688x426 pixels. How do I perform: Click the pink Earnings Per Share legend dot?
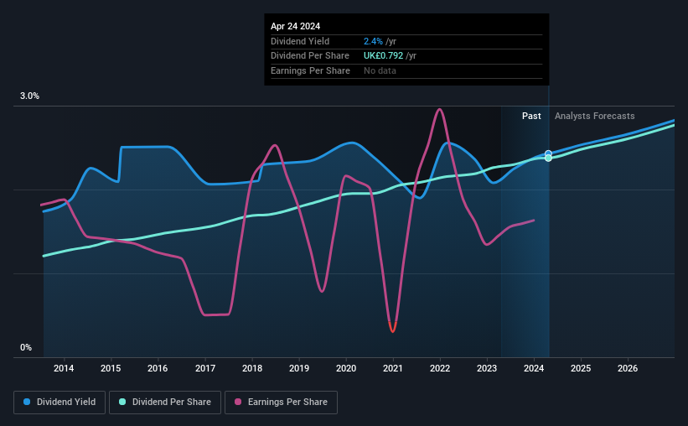click(238, 402)
